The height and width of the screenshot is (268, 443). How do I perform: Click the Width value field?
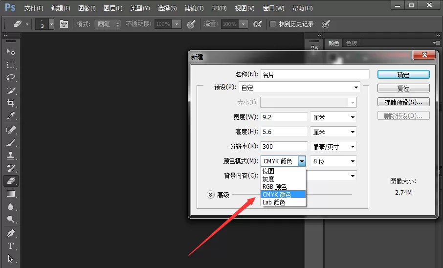tap(284, 117)
